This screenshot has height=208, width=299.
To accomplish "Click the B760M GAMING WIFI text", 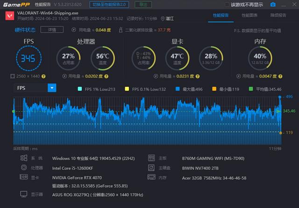I will (x=213, y=158).
